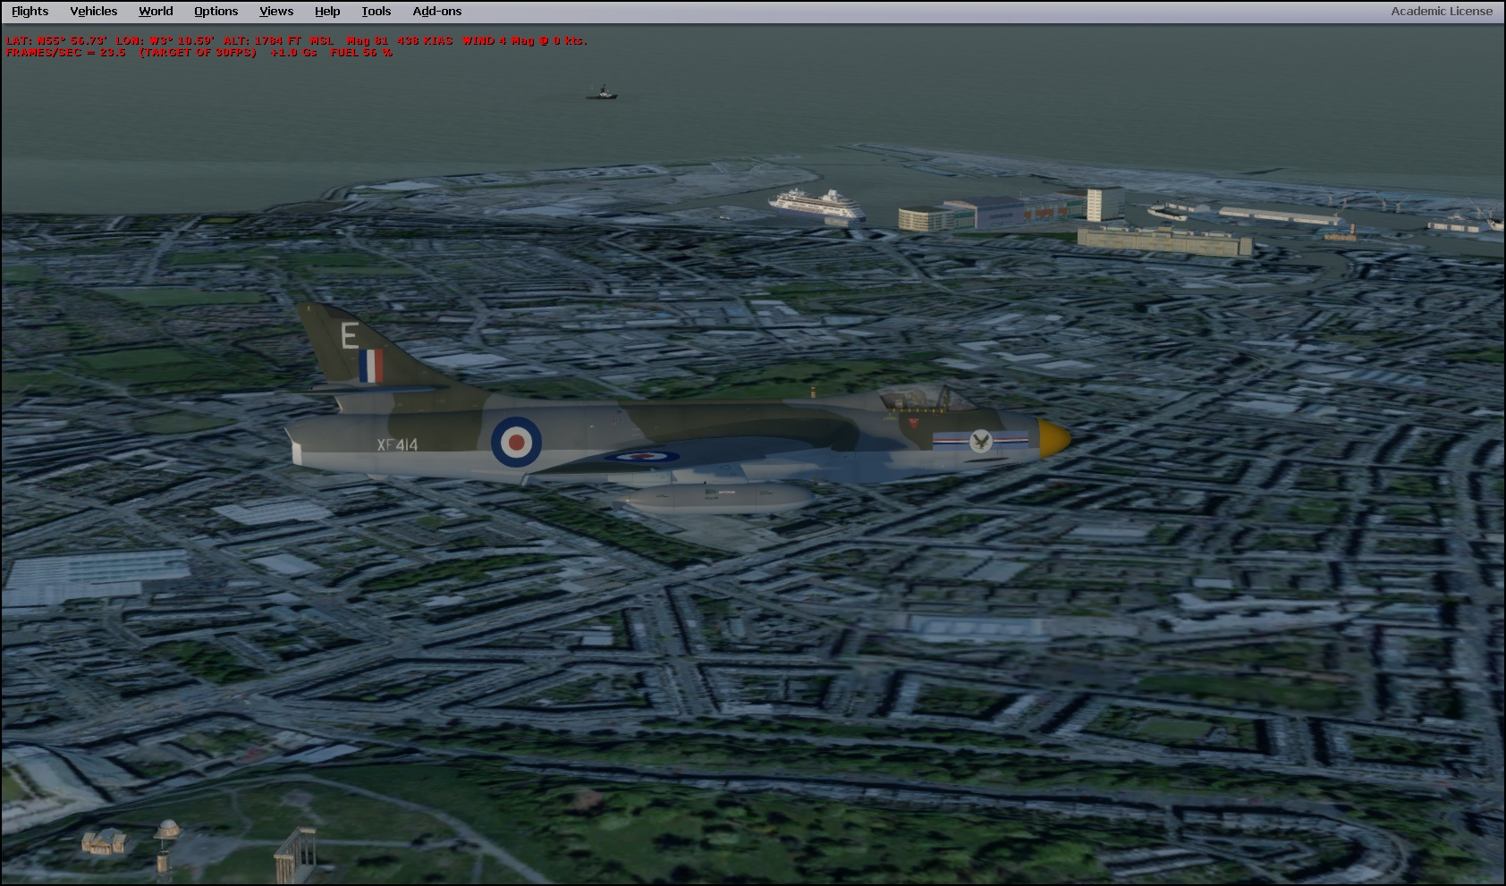Open the Tools menu
Screen dimensions: 1506x886
tap(376, 12)
